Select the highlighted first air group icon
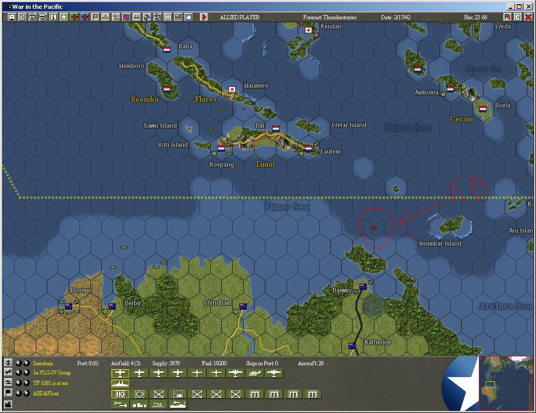Screen dimensions: 536x413 point(120,374)
